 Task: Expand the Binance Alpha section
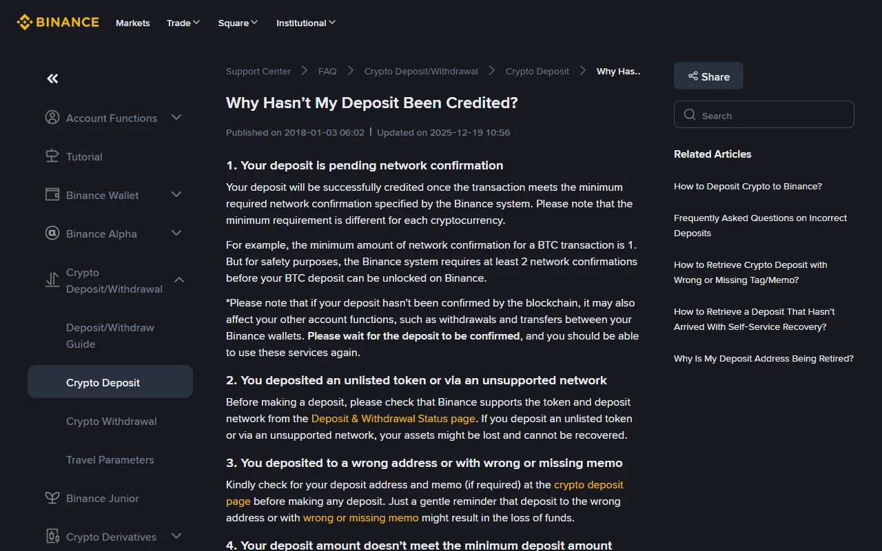click(x=176, y=233)
